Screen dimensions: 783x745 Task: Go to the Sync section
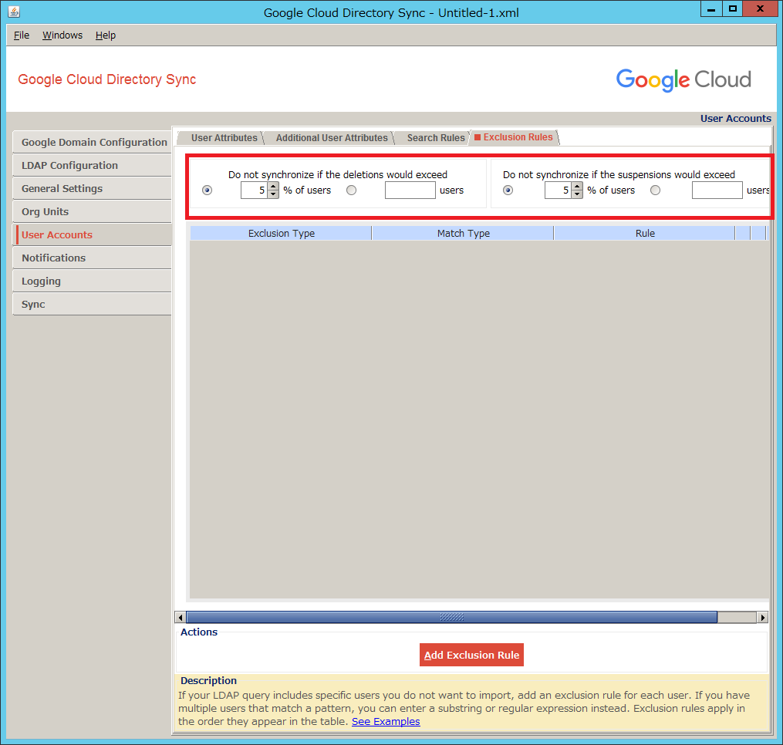coord(93,304)
